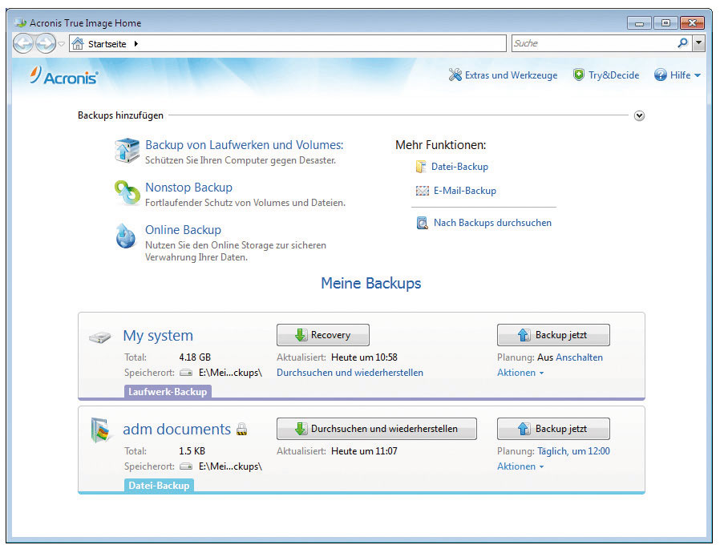Click the home icon in address bar

point(78,43)
